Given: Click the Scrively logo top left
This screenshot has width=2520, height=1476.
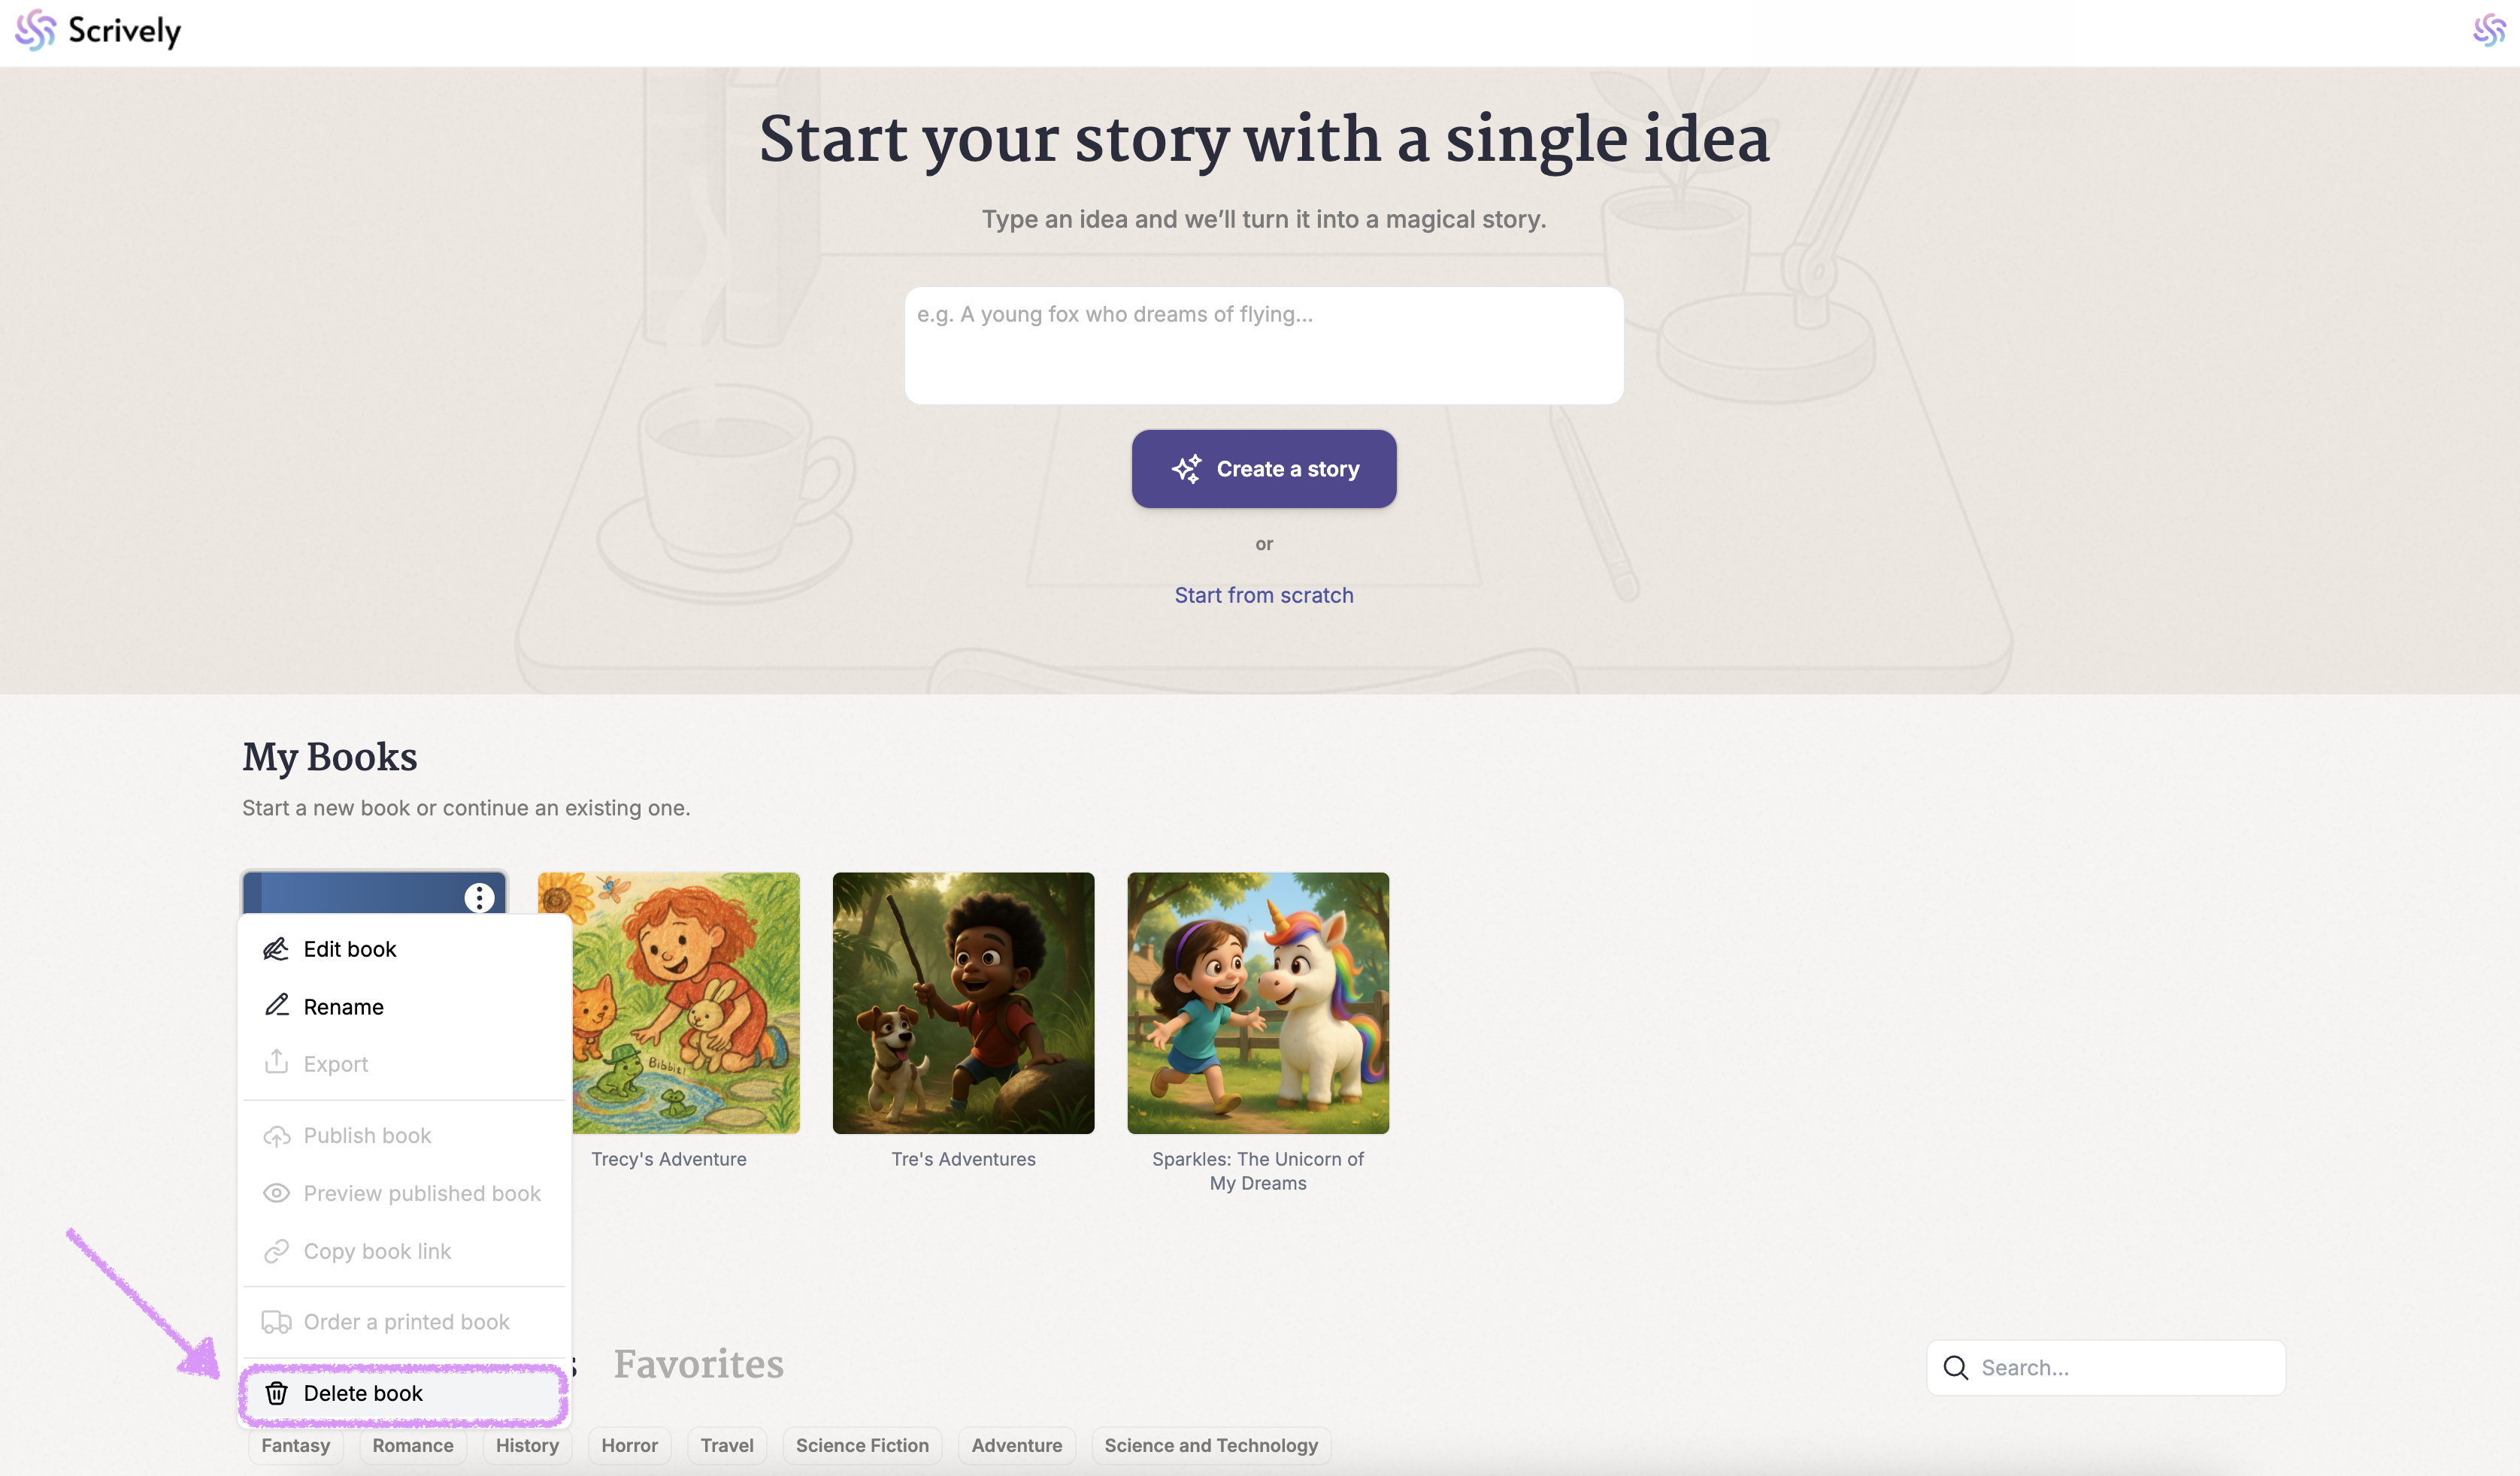Looking at the screenshot, I should (98, 31).
